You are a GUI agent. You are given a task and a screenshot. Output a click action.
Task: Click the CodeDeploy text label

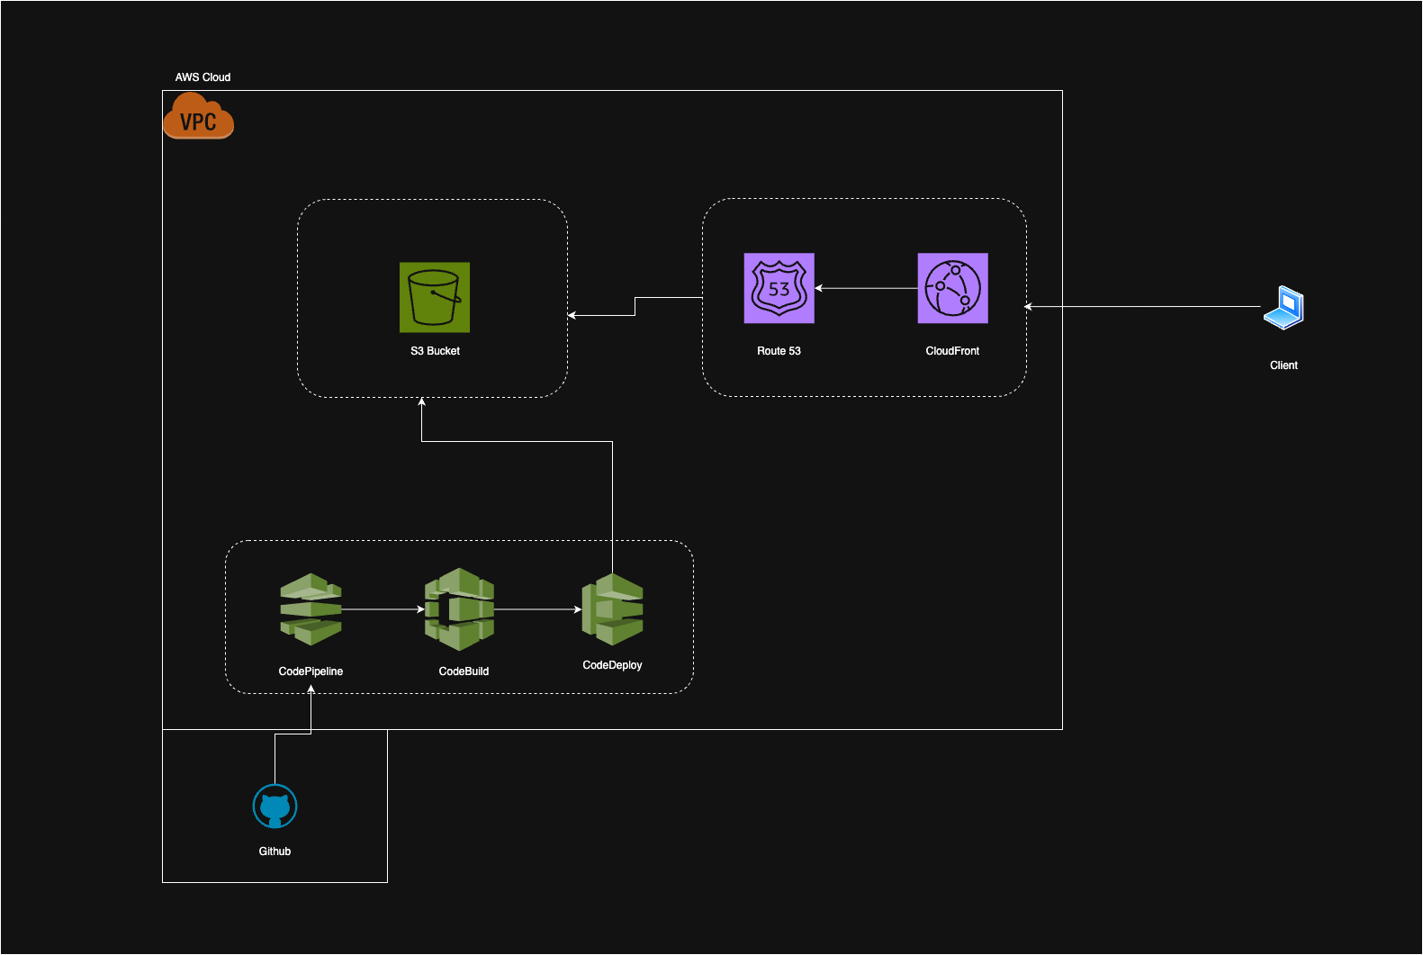612,665
